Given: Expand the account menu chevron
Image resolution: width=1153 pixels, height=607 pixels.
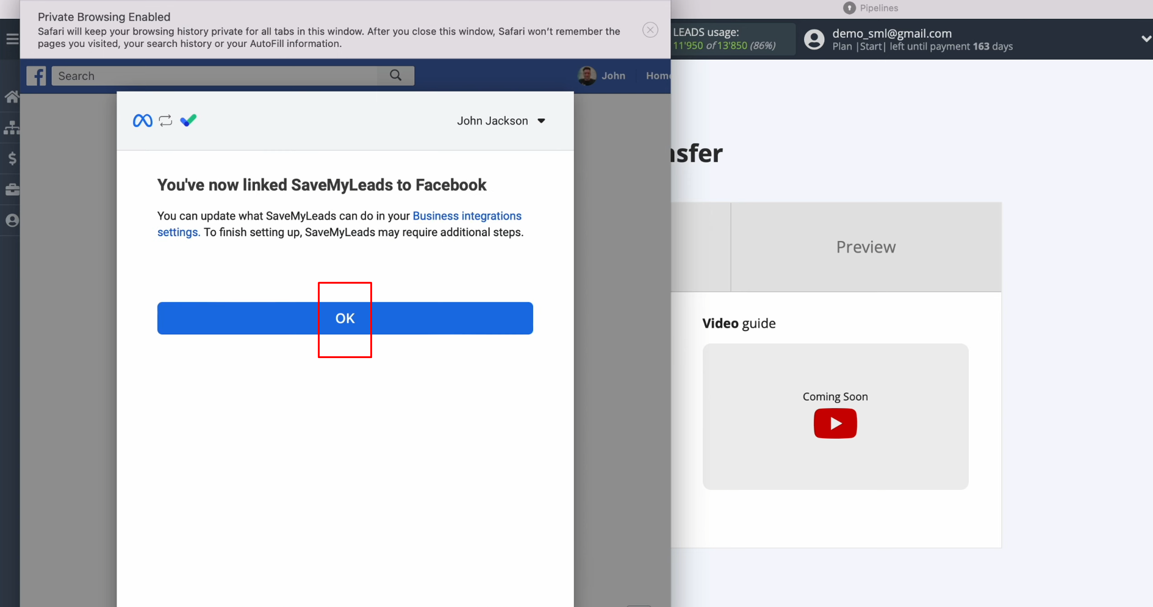Looking at the screenshot, I should [1146, 39].
